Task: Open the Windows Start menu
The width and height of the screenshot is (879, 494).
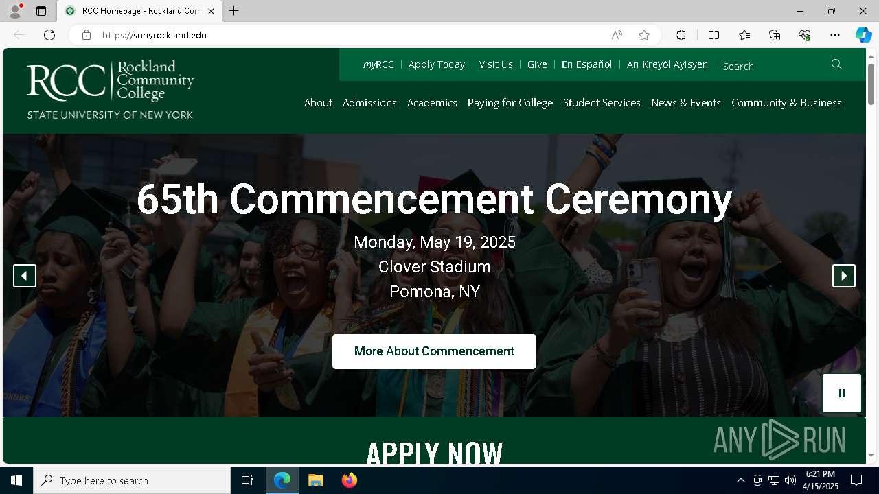Action: [16, 480]
